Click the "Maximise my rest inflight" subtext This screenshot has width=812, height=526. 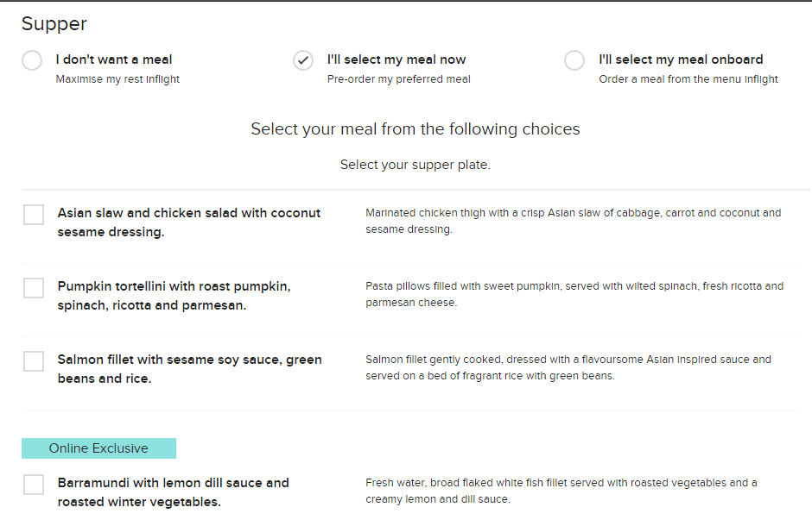(x=117, y=79)
